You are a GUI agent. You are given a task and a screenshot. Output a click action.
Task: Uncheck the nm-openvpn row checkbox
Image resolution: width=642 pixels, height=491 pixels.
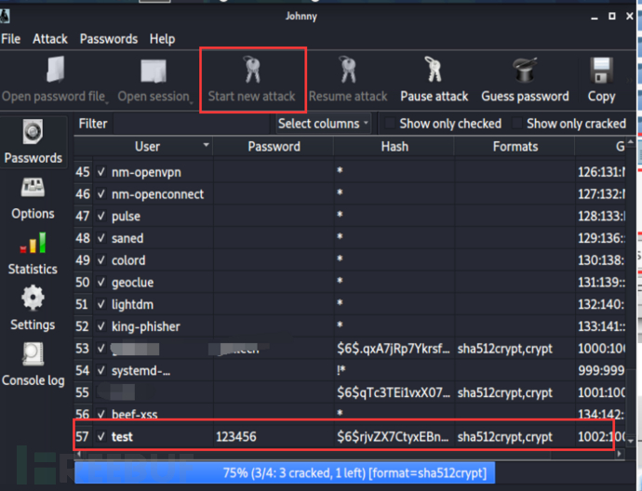click(101, 172)
